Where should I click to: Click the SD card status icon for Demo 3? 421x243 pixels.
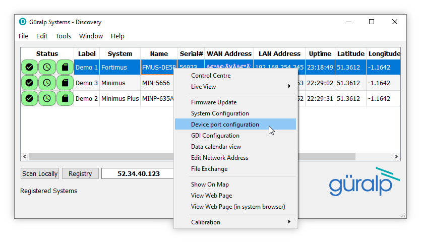[x=65, y=83]
